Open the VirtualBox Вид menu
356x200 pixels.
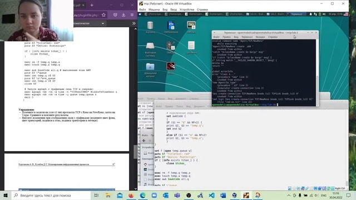click(x=165, y=9)
